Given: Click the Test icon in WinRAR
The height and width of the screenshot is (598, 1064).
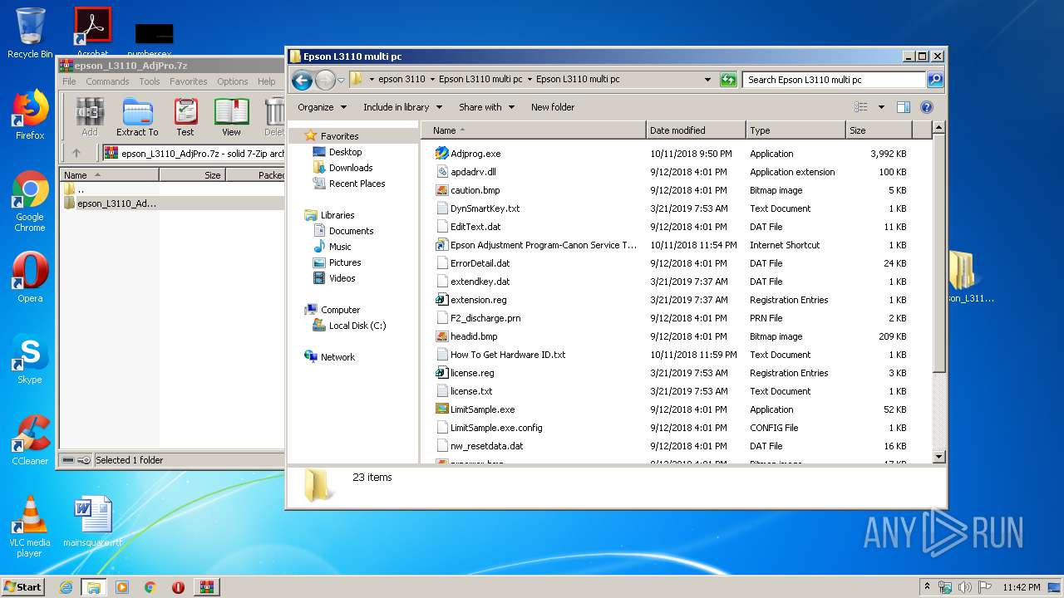Looking at the screenshot, I should (185, 116).
